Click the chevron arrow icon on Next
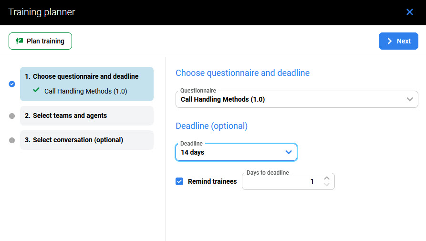426x241 pixels. 390,41
